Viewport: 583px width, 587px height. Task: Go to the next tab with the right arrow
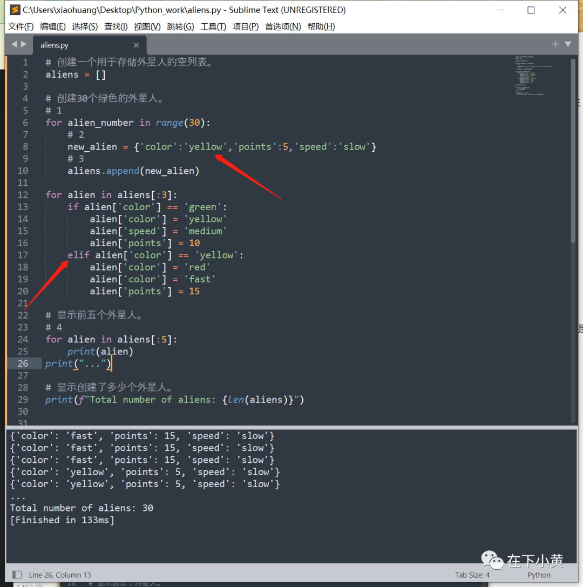click(24, 44)
